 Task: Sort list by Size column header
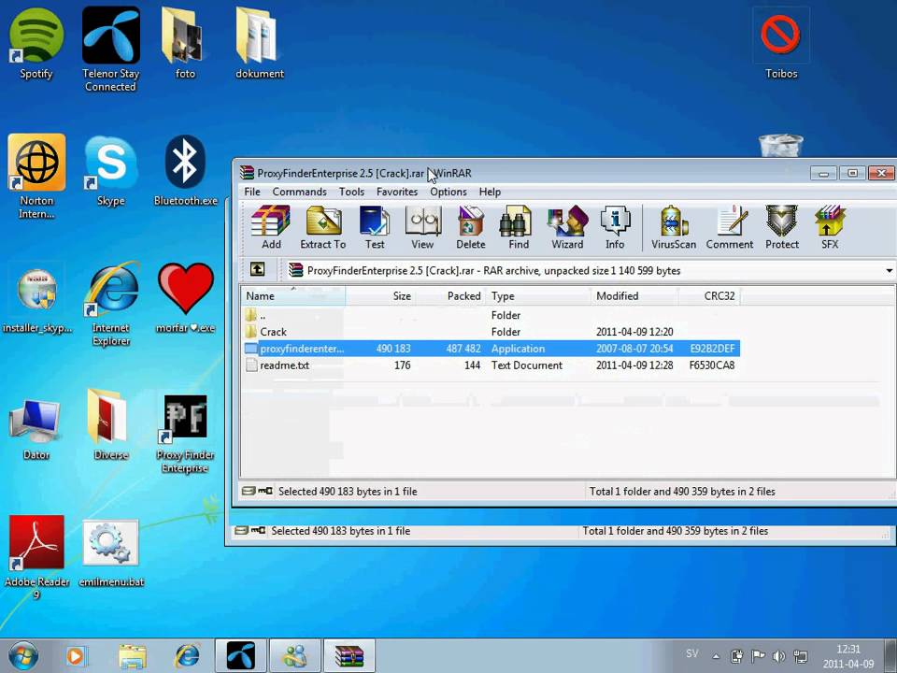[380, 296]
